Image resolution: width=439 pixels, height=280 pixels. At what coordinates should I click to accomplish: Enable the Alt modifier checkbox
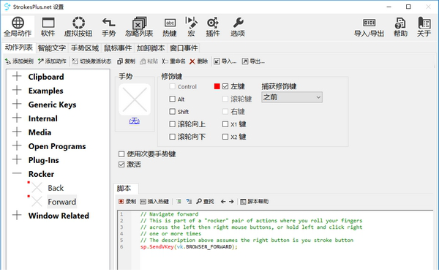click(x=172, y=99)
